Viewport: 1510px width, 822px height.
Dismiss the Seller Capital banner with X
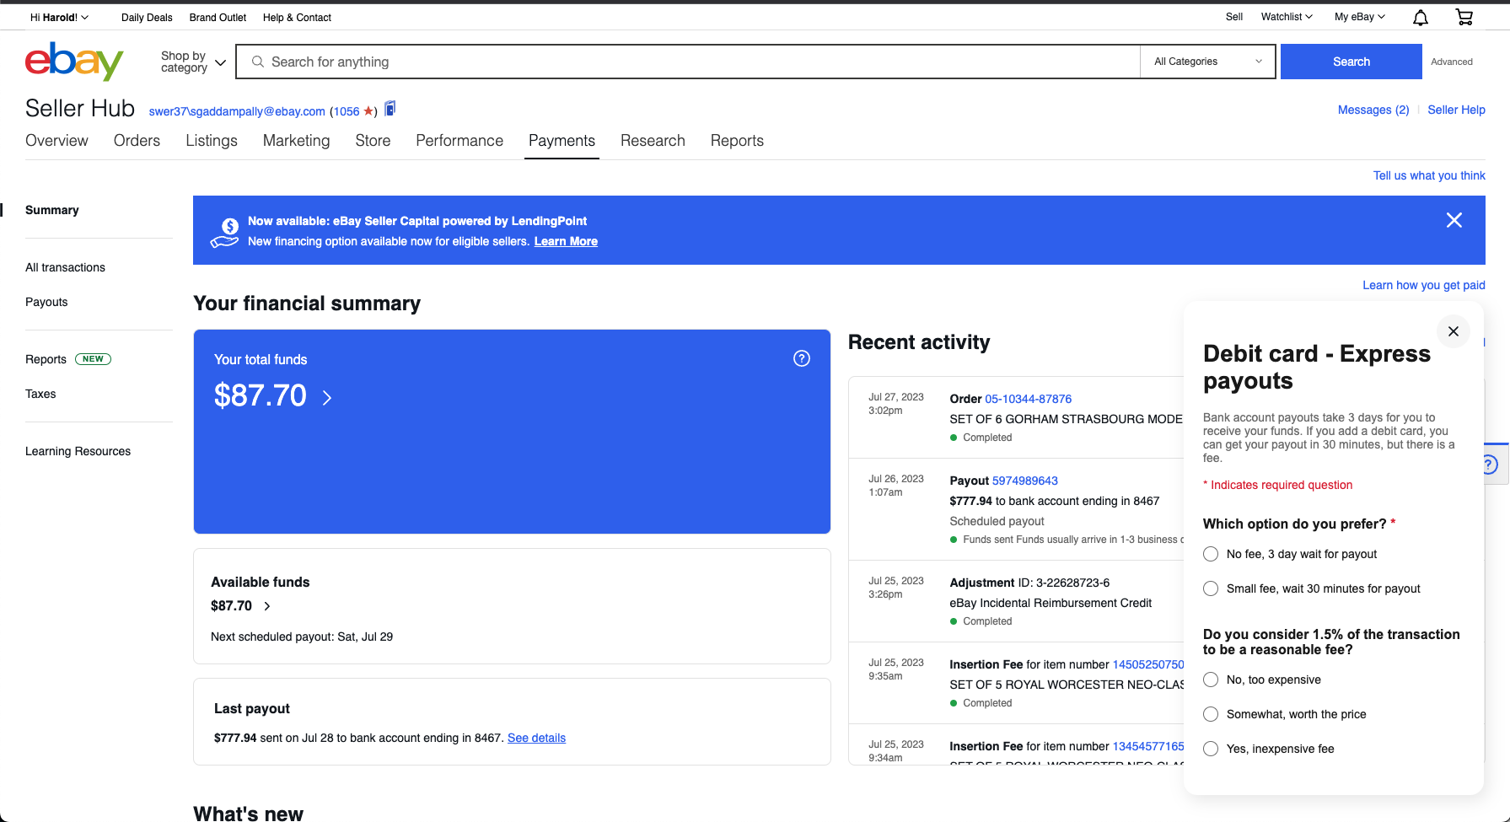tap(1454, 220)
